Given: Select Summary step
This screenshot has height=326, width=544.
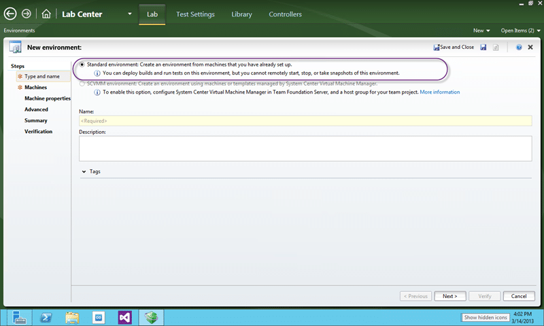Looking at the screenshot, I should coord(36,121).
